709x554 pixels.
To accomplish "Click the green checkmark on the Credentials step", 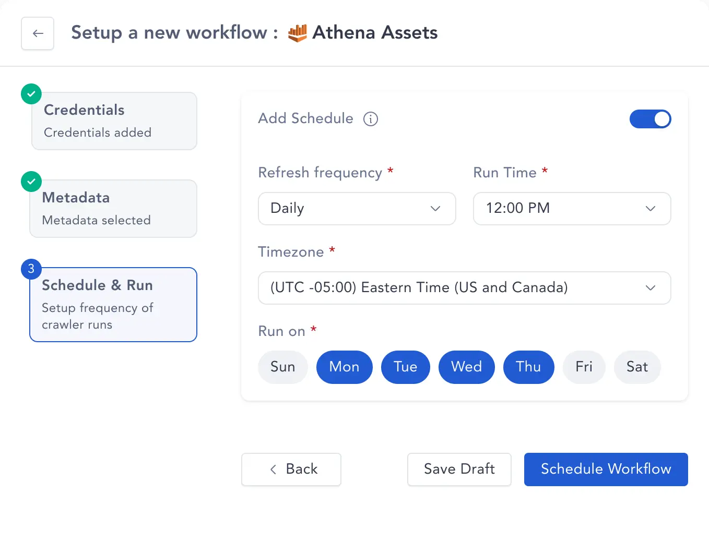I will (31, 94).
